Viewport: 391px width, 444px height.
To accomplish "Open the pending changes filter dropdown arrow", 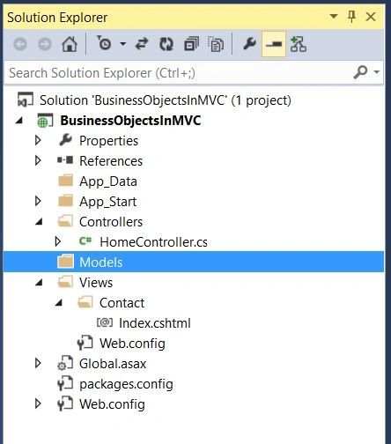I will pyautogui.click(x=123, y=44).
